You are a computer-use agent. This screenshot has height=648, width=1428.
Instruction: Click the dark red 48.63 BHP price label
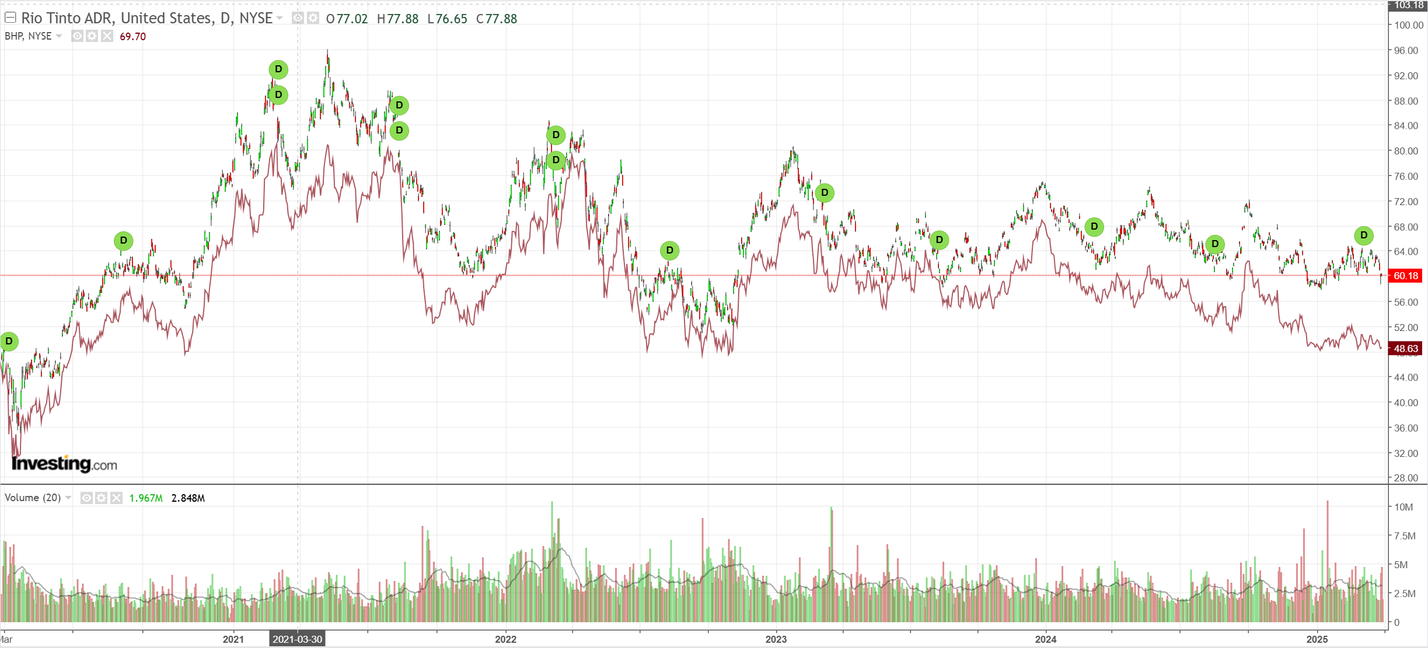tap(1406, 348)
